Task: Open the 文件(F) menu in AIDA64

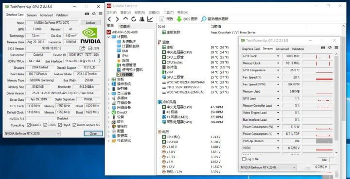Action: 112,13
